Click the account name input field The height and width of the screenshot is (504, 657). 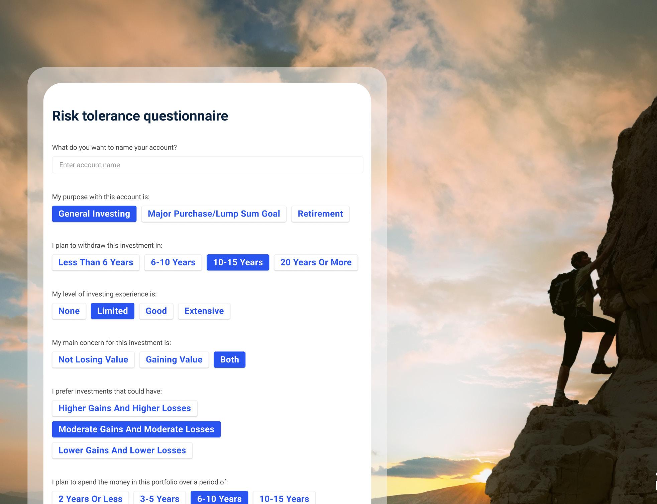207,165
